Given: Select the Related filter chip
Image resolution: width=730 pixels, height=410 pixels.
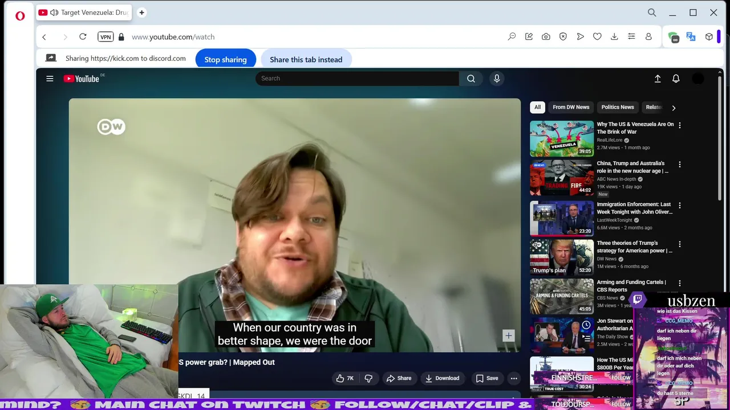Looking at the screenshot, I should tap(654, 107).
